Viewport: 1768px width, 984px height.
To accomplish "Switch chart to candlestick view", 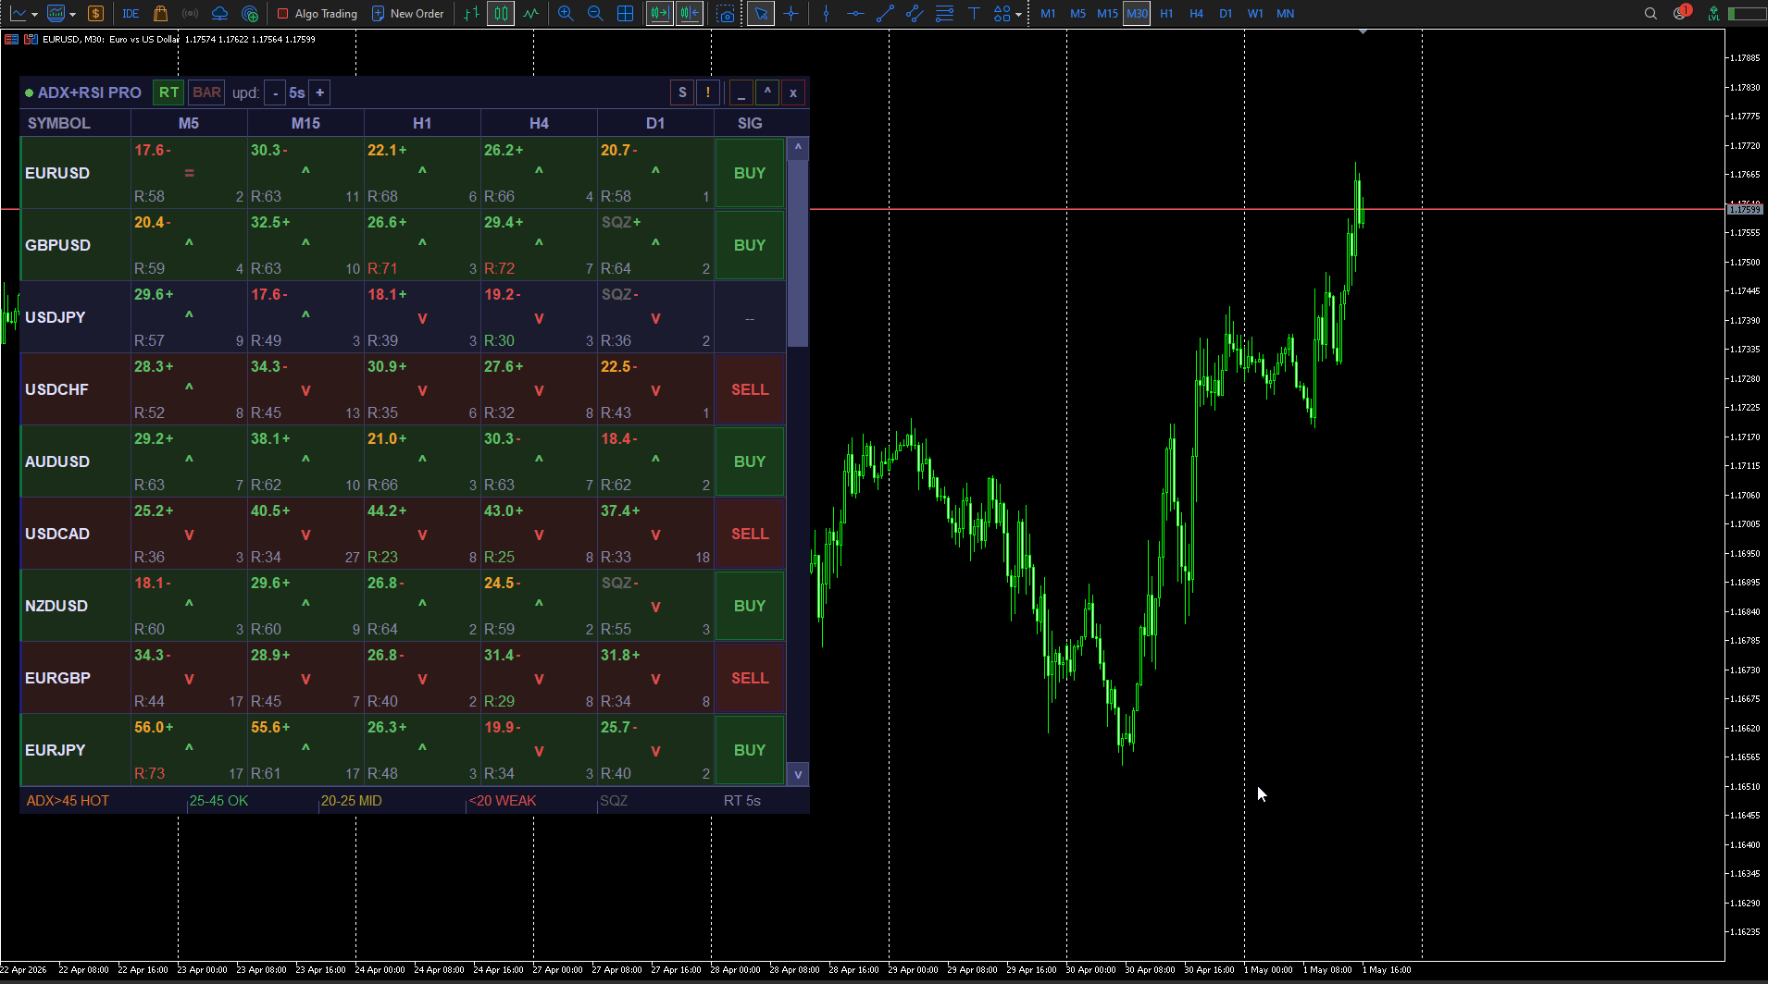I will (x=501, y=14).
